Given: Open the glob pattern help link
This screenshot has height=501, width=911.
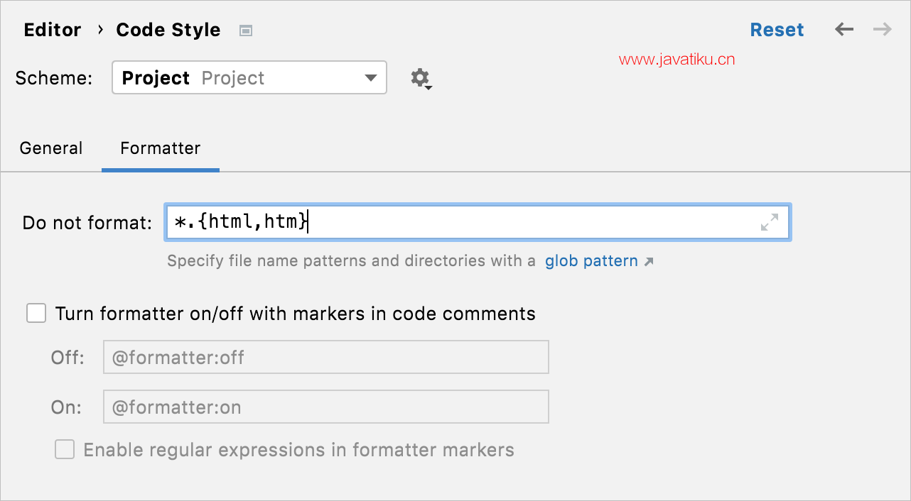Looking at the screenshot, I should pyautogui.click(x=591, y=261).
